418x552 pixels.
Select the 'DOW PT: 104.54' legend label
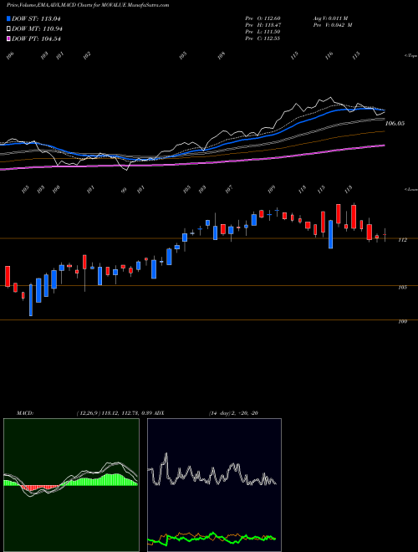tap(37, 38)
